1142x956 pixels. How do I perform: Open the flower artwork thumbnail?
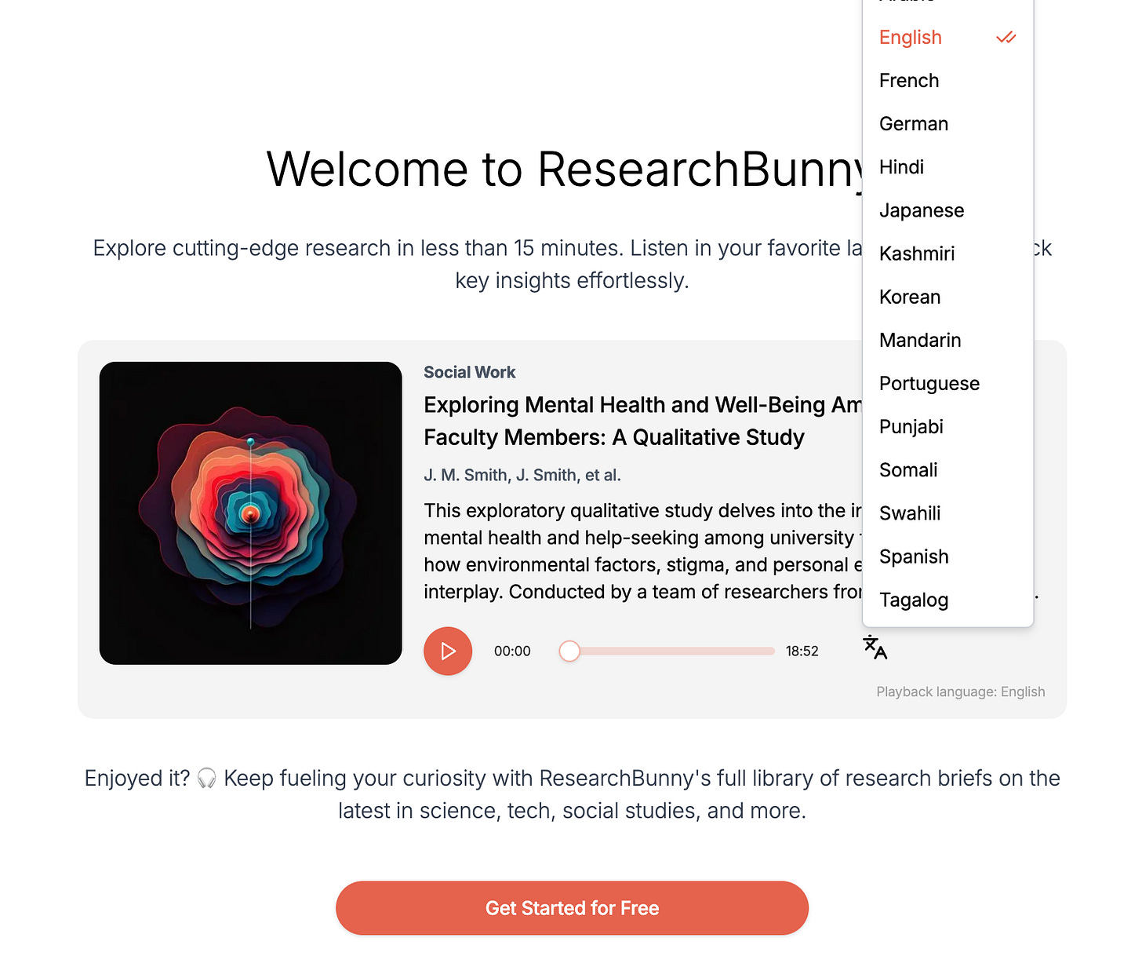(x=251, y=513)
